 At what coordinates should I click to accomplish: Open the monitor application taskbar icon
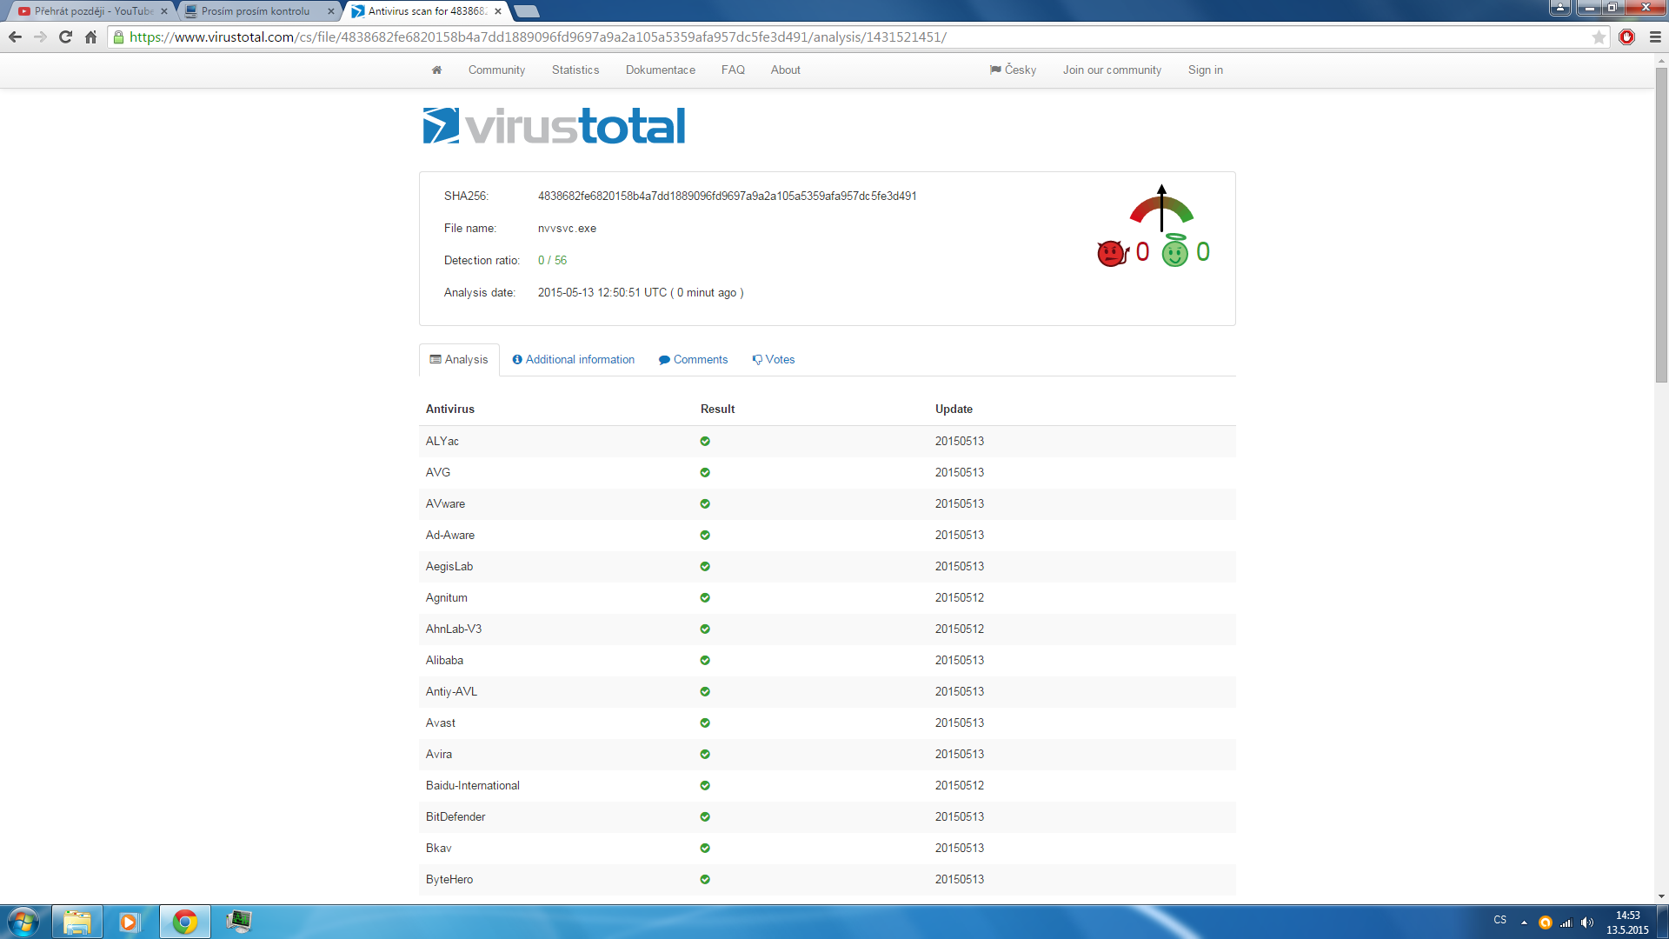click(238, 922)
